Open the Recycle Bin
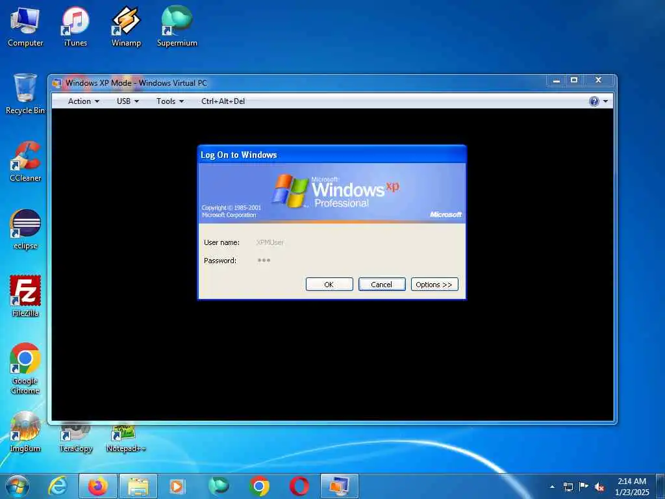665x499 pixels. click(x=25, y=94)
